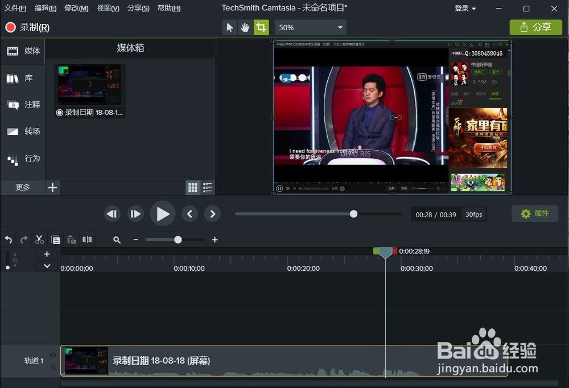This screenshot has width=569, height=388.
Task: Toggle the lock on 轨道 1
Action: click(x=53, y=366)
